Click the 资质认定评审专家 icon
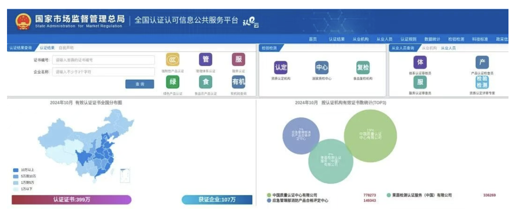Image resolution: width=519 pixels, height=217 pixels. point(482,82)
